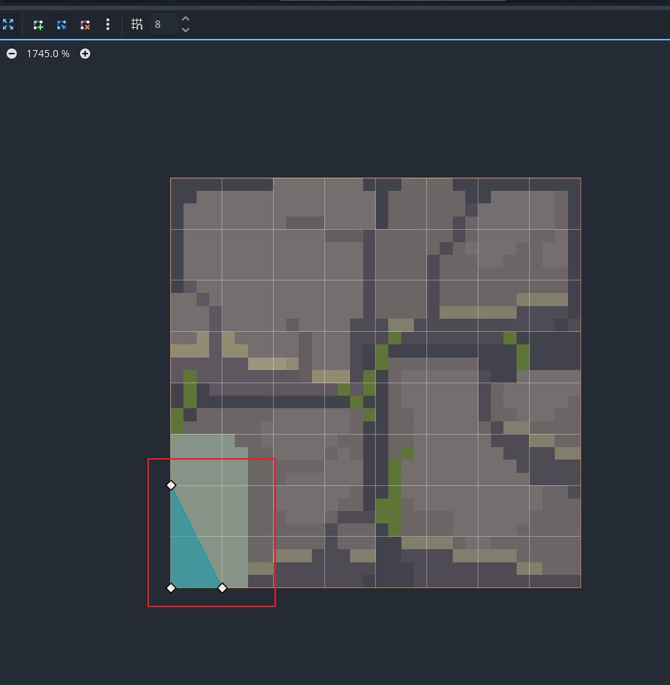Screen dimensions: 670x685
Task: Select the edit points tool
Action: coord(62,25)
